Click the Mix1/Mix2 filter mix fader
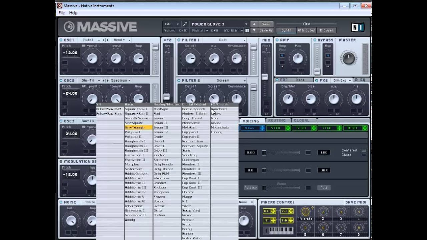 click(x=265, y=77)
